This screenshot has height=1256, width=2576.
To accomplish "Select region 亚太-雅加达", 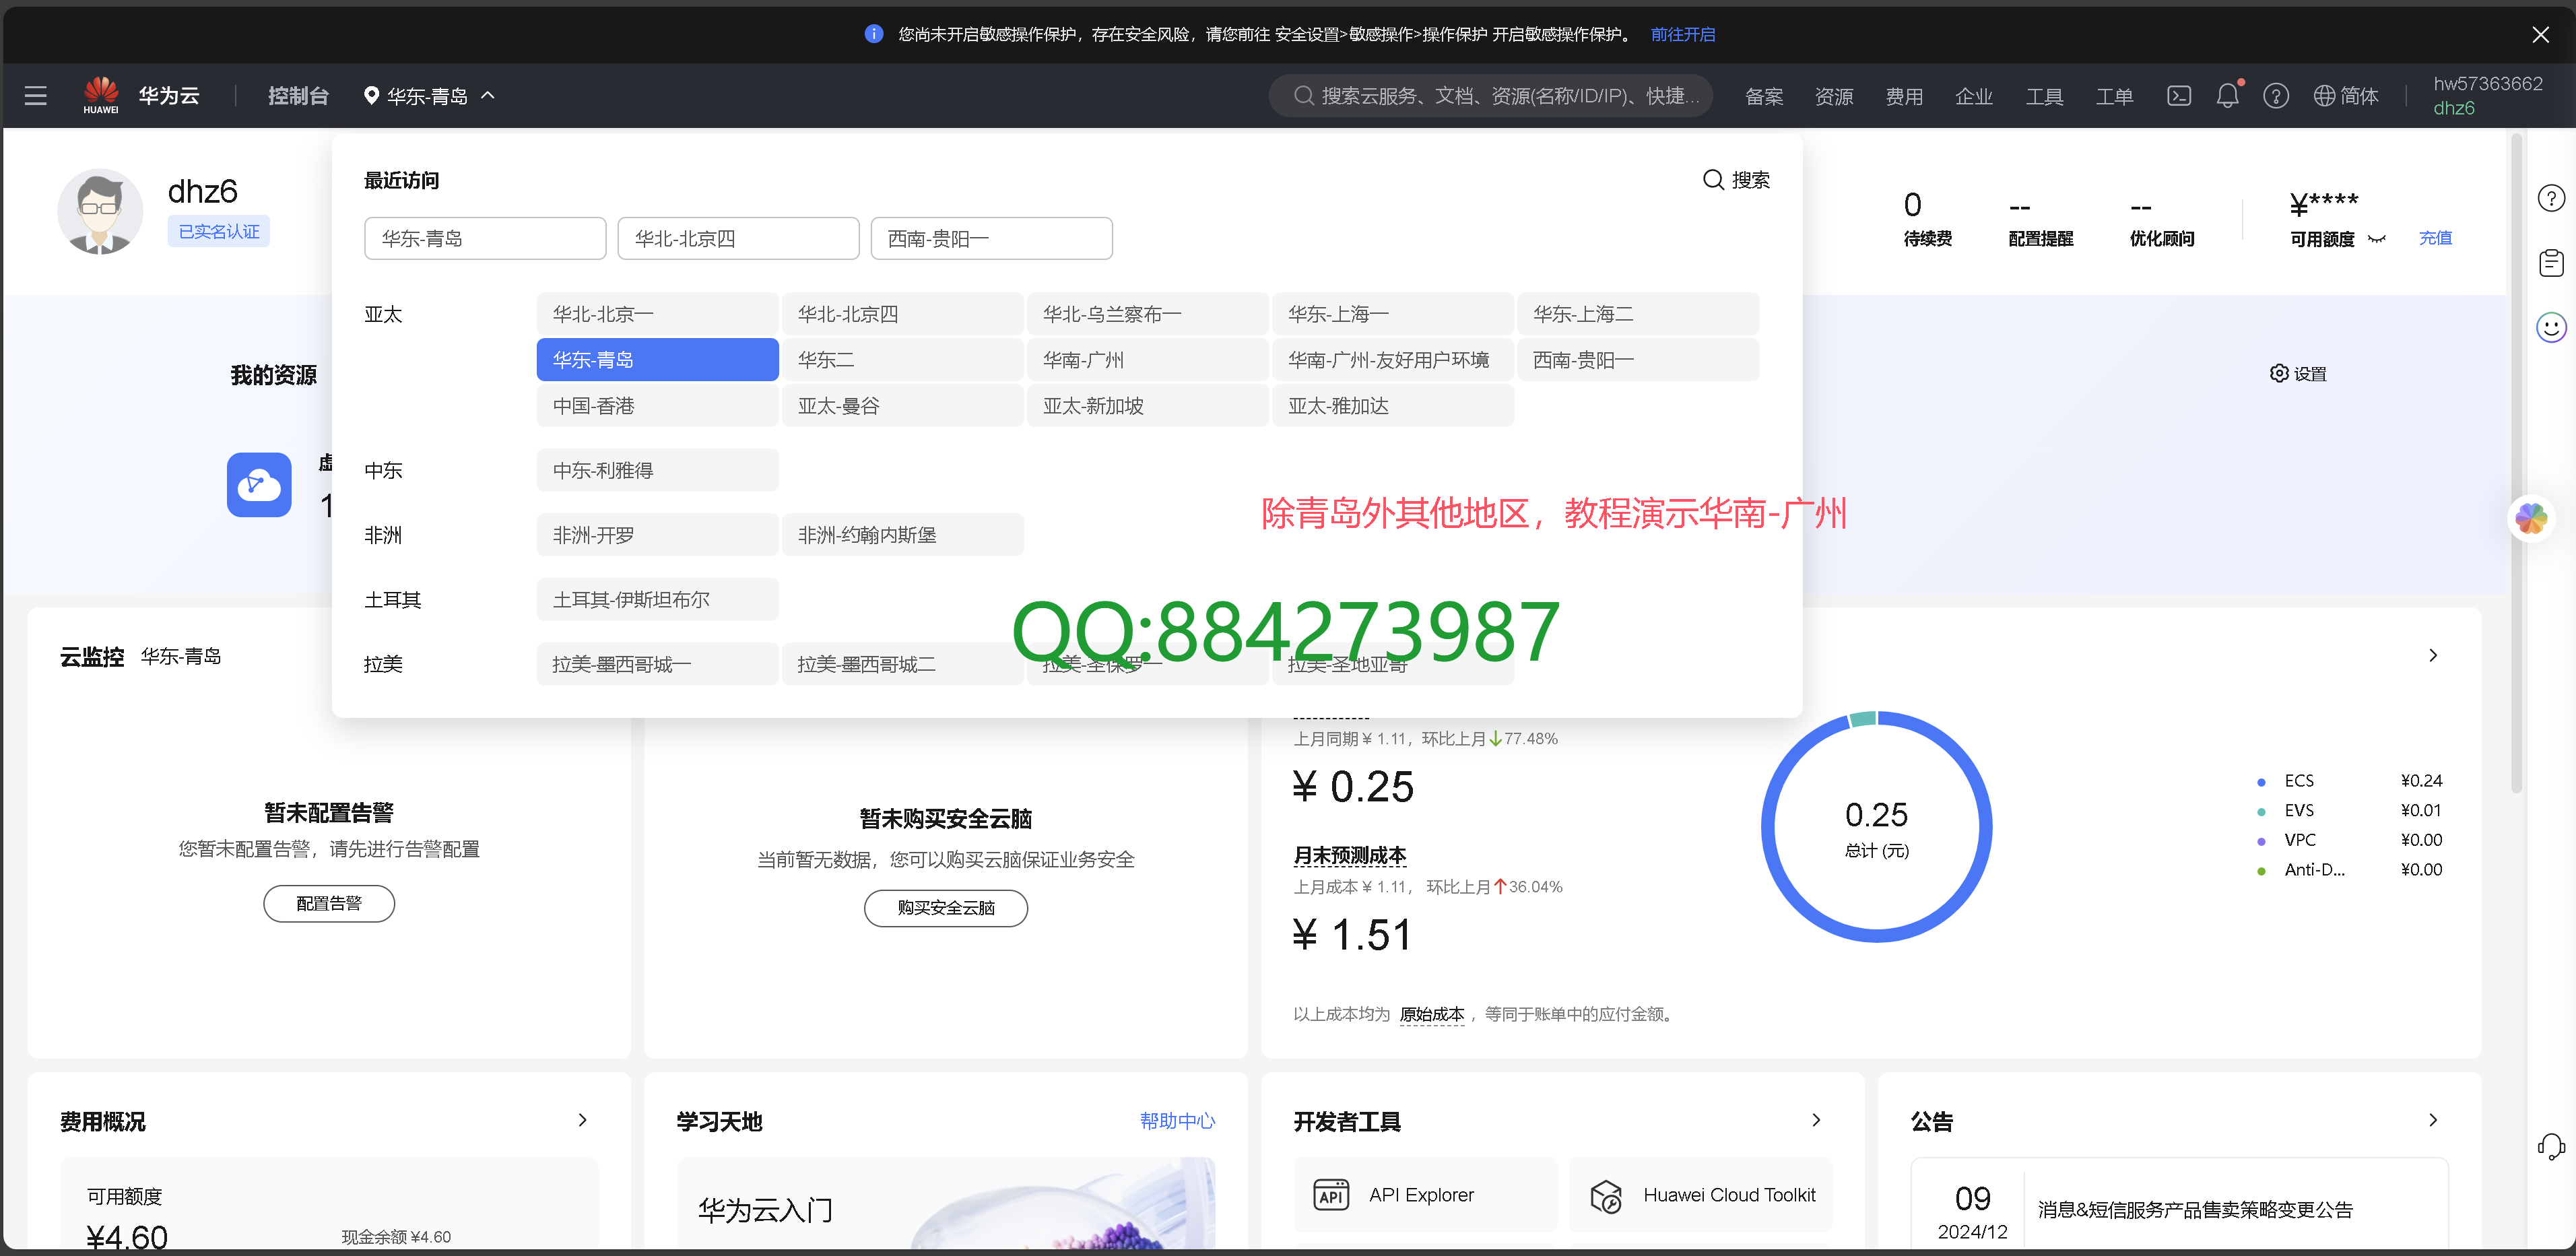I will 1393,406.
